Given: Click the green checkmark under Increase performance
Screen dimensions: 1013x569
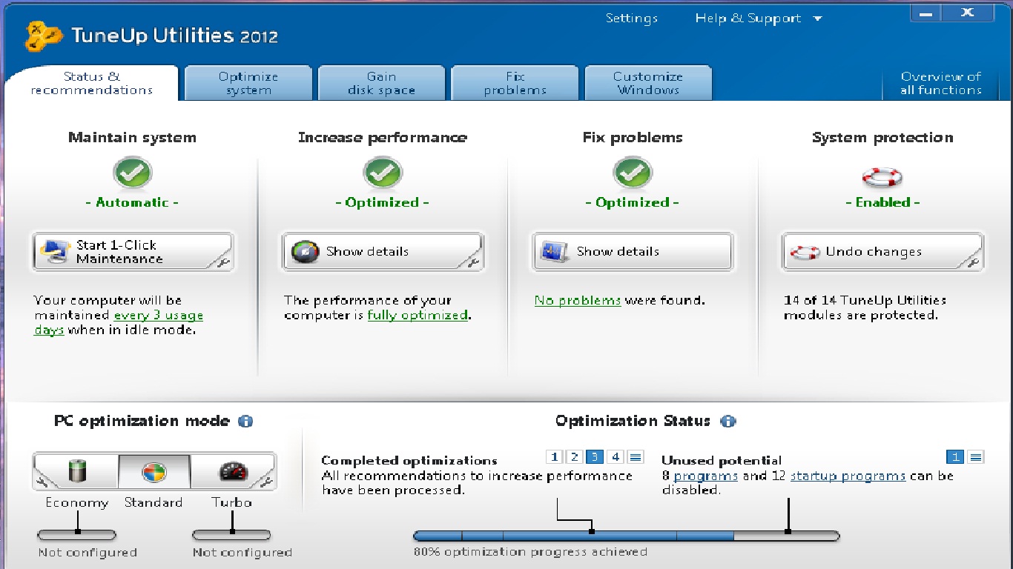Looking at the screenshot, I should coord(383,174).
